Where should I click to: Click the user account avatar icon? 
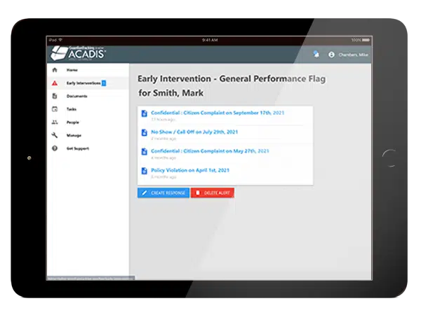(331, 54)
